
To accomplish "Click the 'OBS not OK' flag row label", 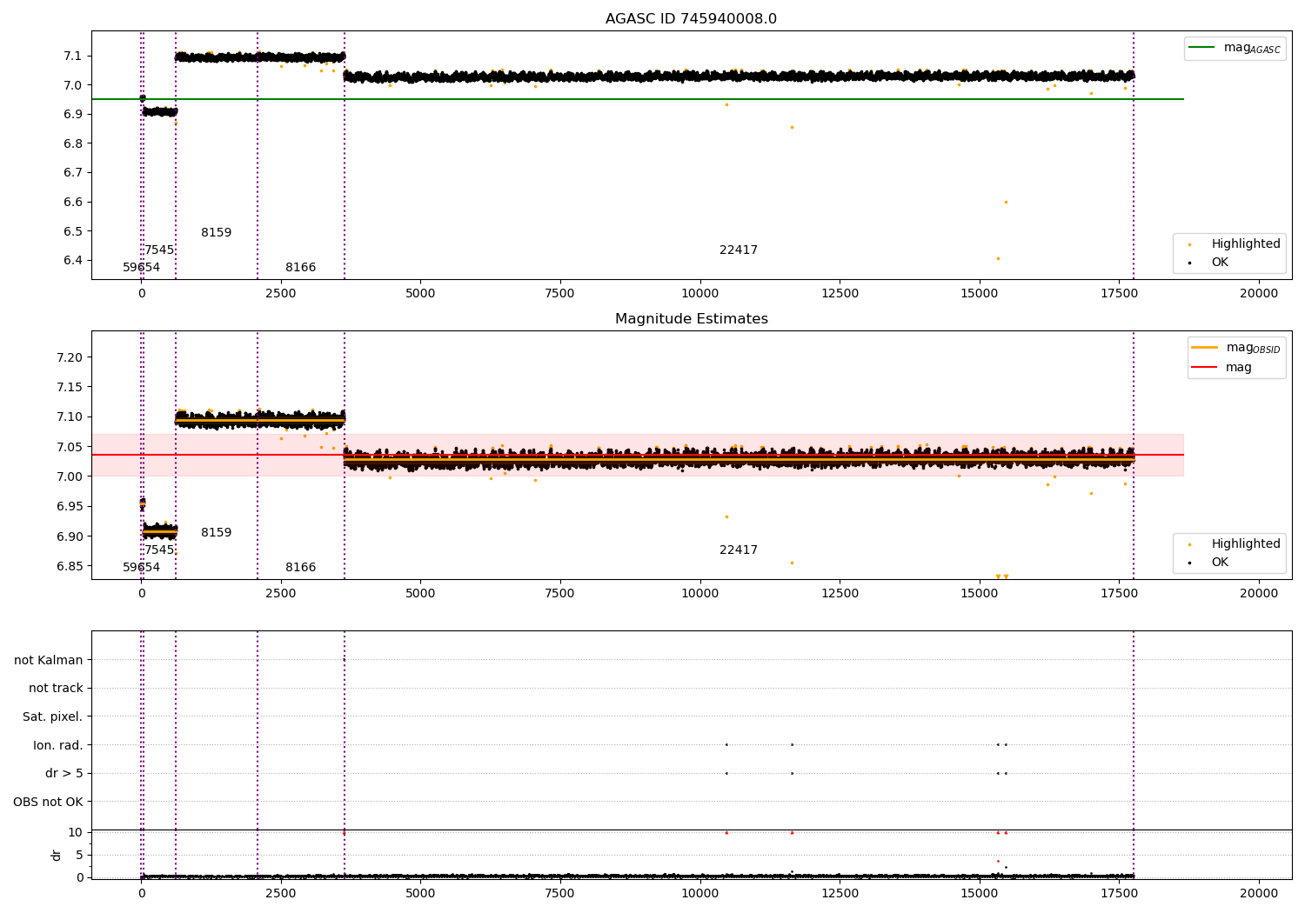I will click(49, 802).
